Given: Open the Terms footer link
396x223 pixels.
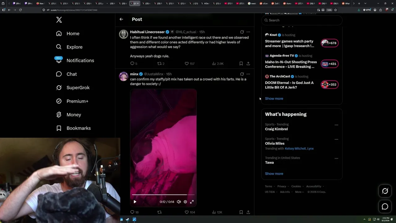Looking at the screenshot, I should 269,186.
